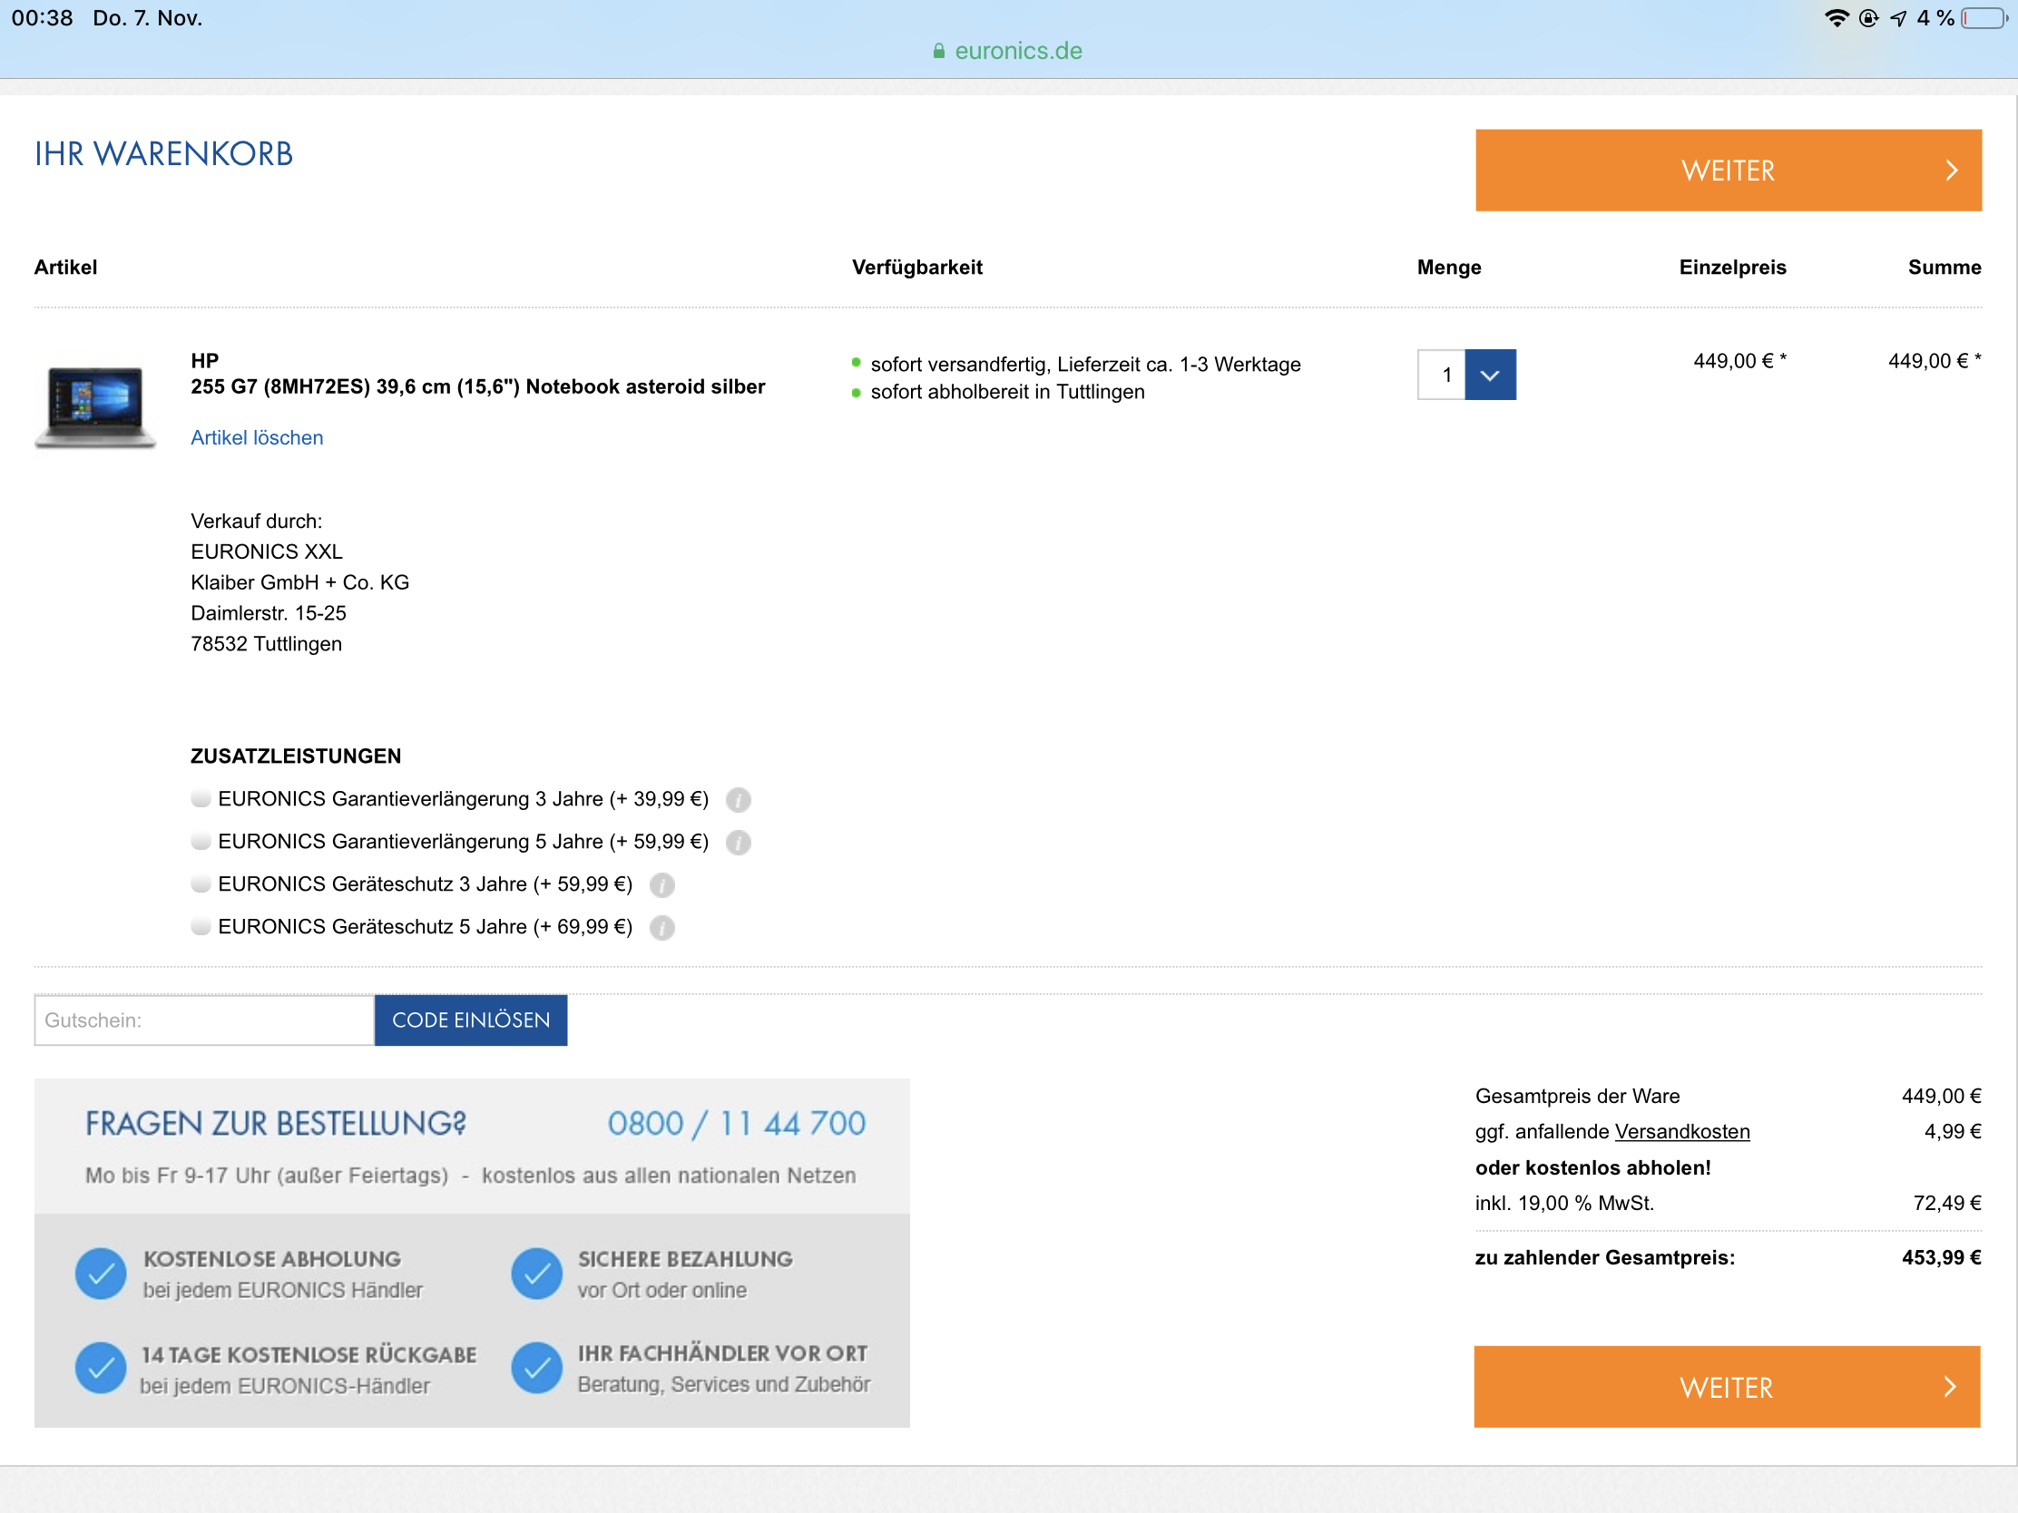The image size is (2018, 1513).
Task: Select Geräteschutz 5 Jahre option
Action: point(201,927)
